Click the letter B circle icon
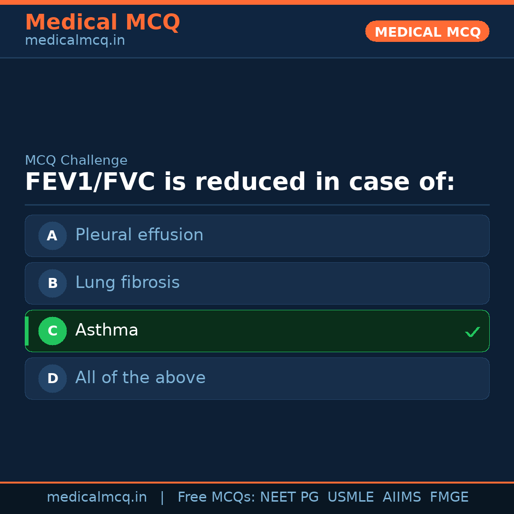Screen dimensions: 514x514 coord(52,283)
